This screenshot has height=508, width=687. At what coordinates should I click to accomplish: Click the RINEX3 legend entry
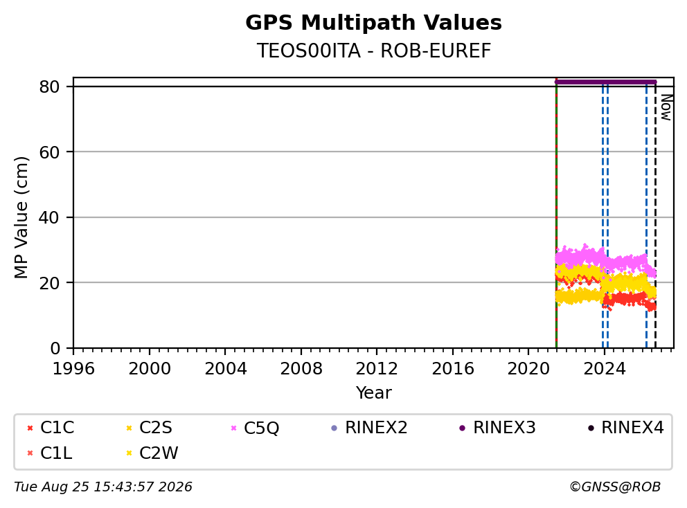tap(498, 428)
